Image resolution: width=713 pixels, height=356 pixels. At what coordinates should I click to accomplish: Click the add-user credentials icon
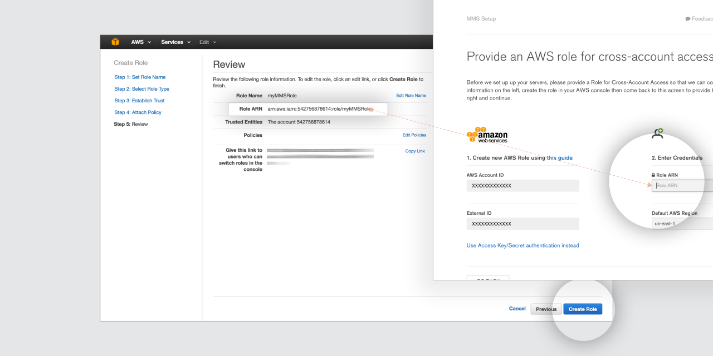(657, 133)
